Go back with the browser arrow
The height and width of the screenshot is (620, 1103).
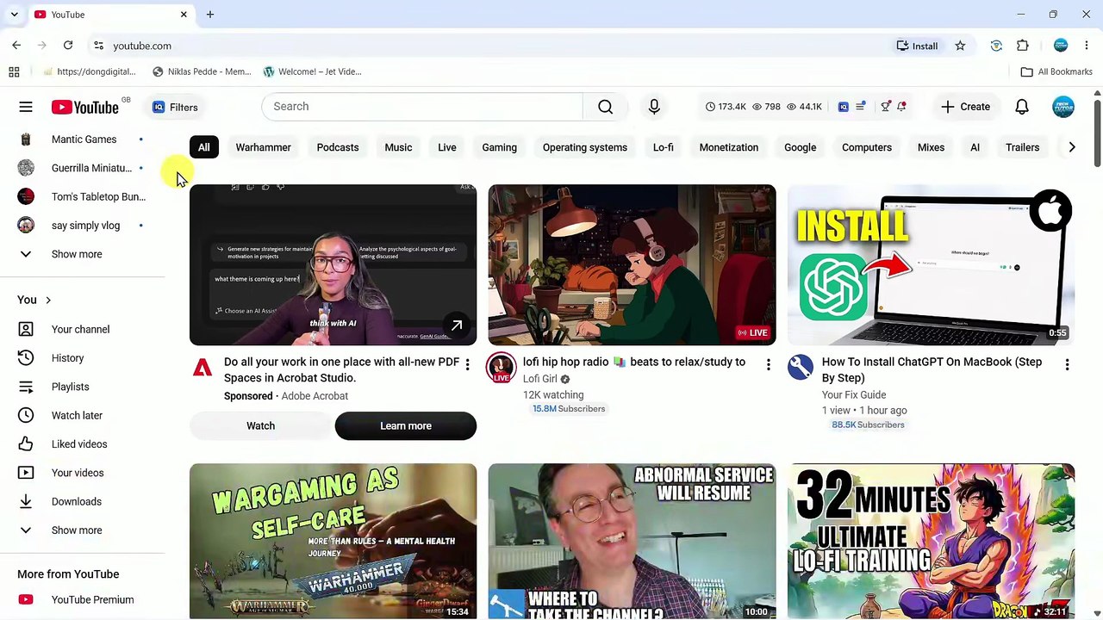pyautogui.click(x=16, y=46)
